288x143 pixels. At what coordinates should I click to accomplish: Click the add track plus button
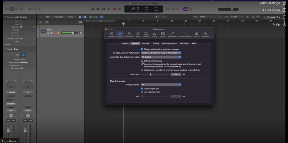point(40,22)
